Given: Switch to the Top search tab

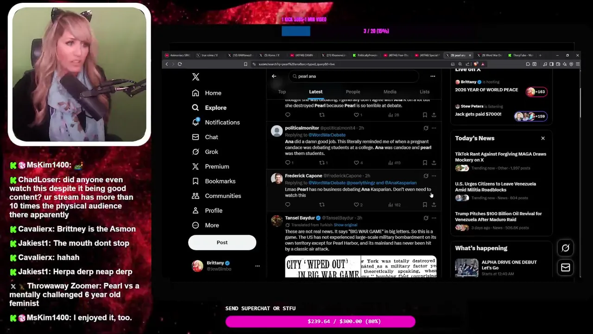Looking at the screenshot, I should click(282, 92).
